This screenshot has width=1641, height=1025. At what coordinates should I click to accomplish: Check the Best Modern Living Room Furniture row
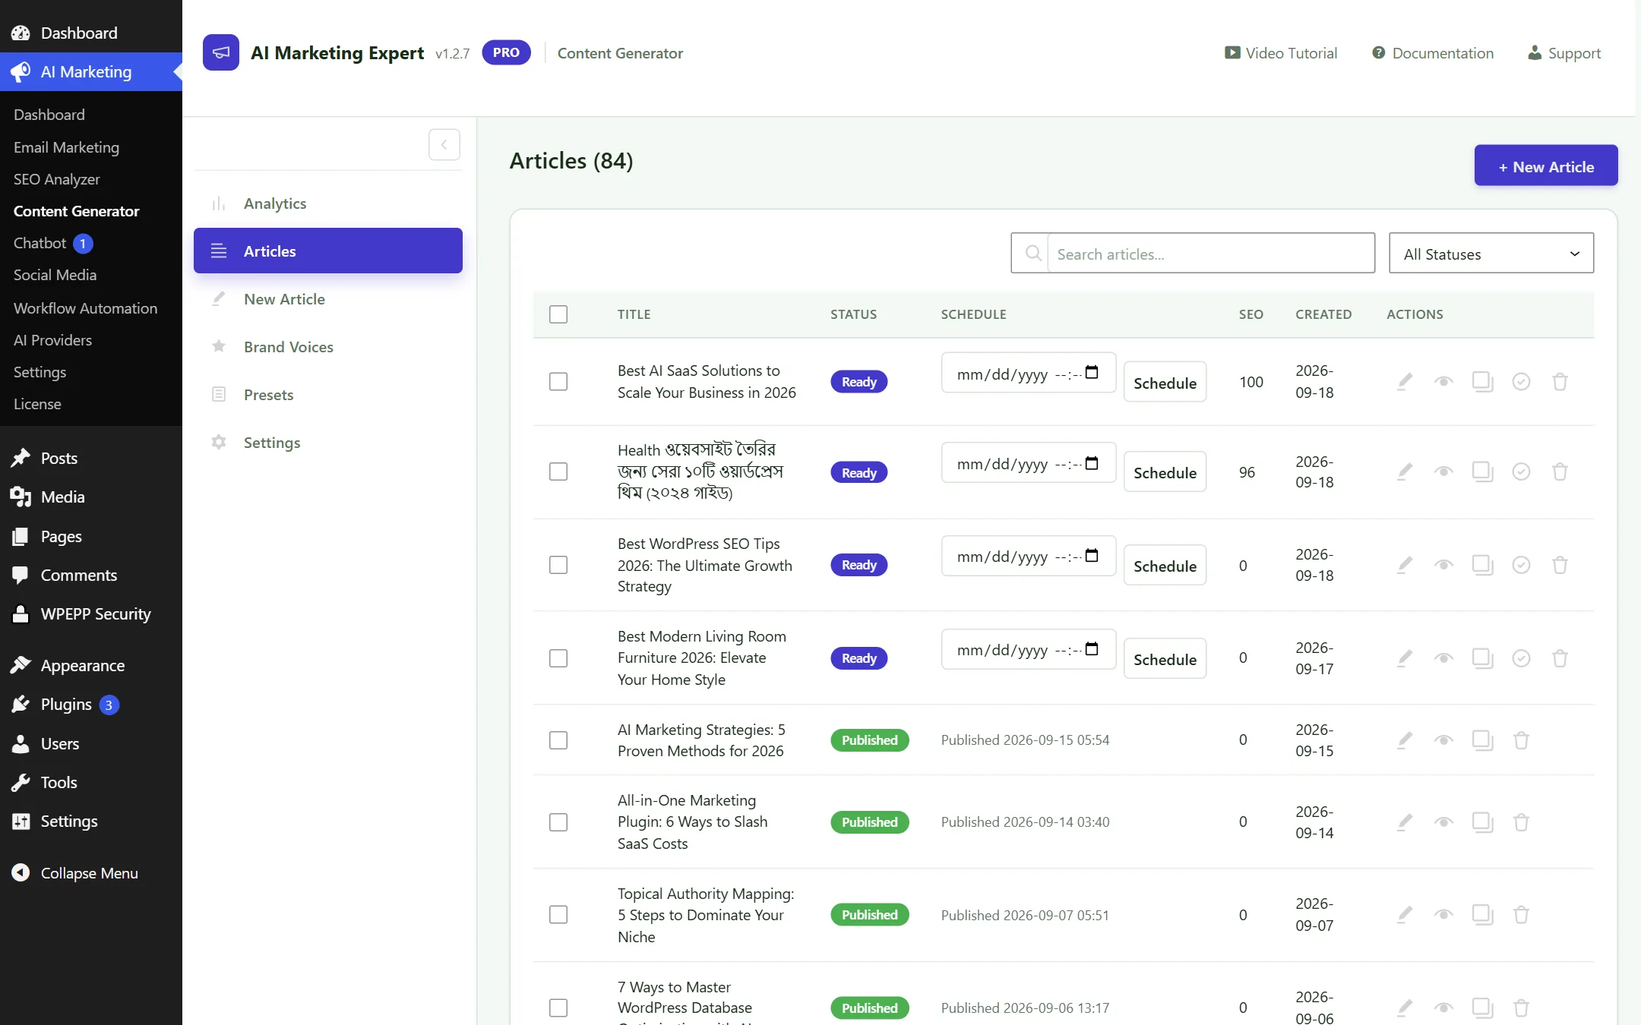coord(558,658)
